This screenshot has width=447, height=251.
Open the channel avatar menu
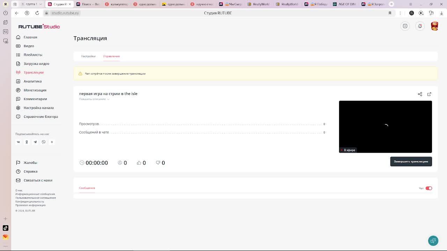[435, 26]
